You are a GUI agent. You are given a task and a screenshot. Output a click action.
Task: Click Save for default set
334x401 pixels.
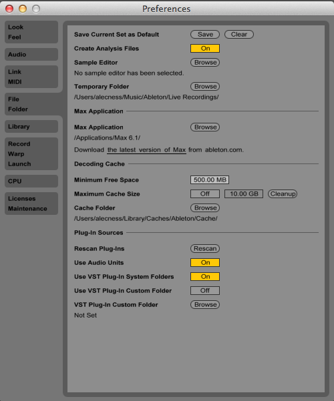[205, 34]
